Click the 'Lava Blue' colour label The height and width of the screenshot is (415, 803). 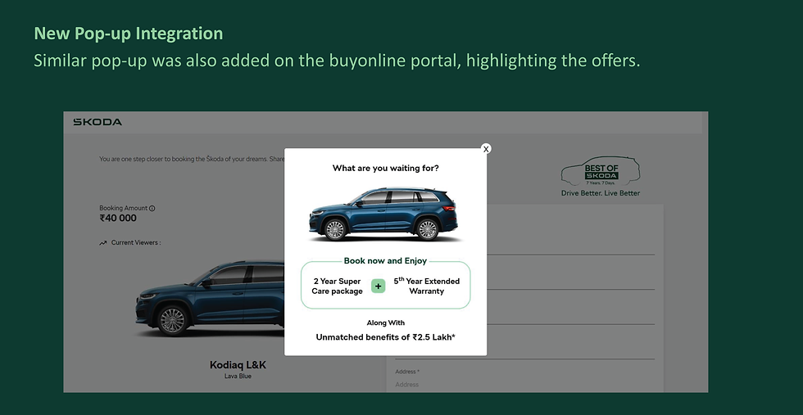point(238,376)
